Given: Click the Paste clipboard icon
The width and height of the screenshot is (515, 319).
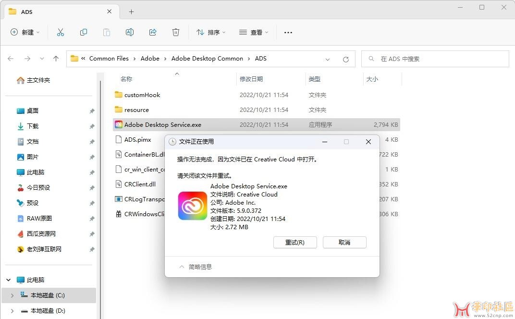Looking at the screenshot, I should 107,32.
